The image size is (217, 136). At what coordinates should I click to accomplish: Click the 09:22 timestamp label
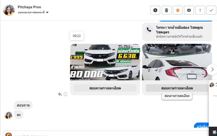pos(77,36)
